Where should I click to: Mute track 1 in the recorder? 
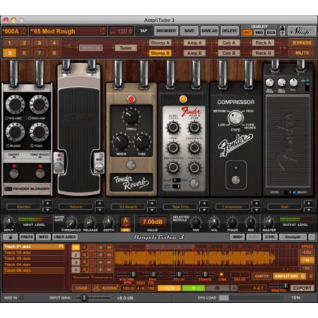coord(109,247)
